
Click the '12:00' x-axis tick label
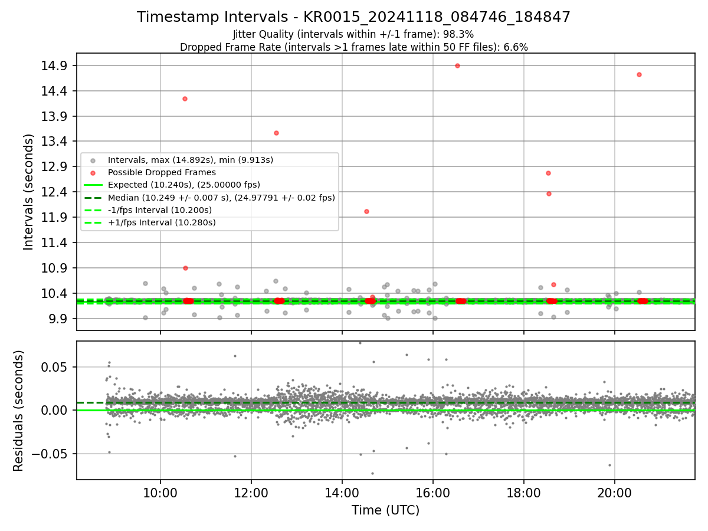pyautogui.click(x=251, y=493)
